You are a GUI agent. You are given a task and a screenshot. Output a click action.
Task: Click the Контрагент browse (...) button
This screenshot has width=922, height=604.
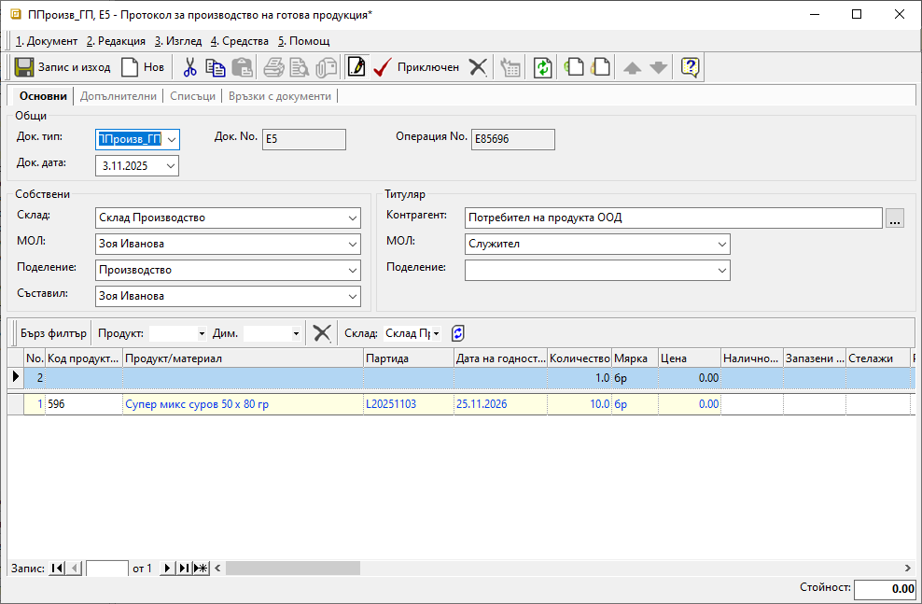[x=895, y=218]
